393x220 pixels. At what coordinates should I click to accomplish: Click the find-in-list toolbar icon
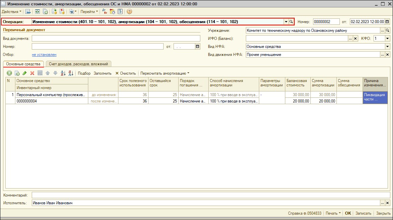pos(28,11)
